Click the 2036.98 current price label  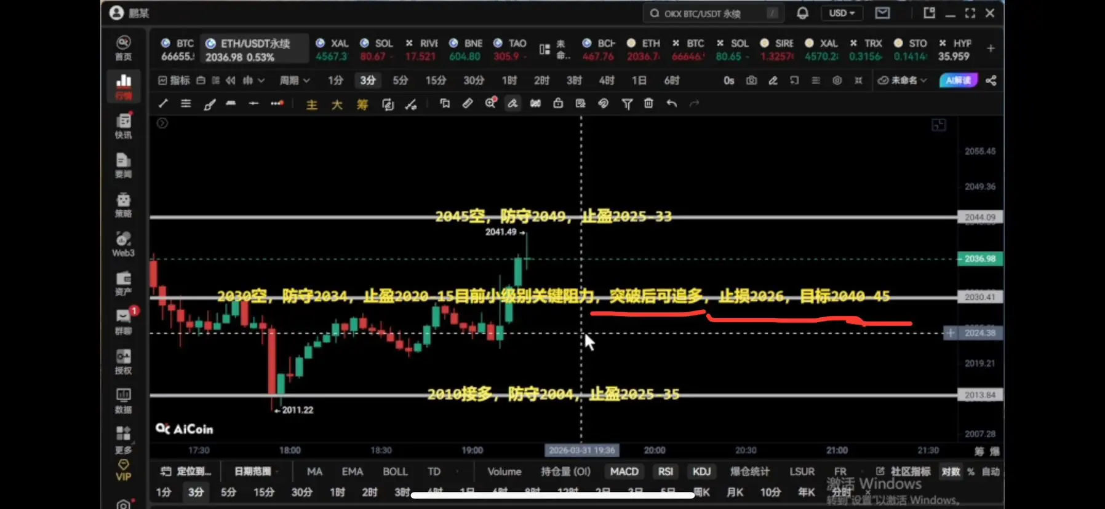(980, 259)
